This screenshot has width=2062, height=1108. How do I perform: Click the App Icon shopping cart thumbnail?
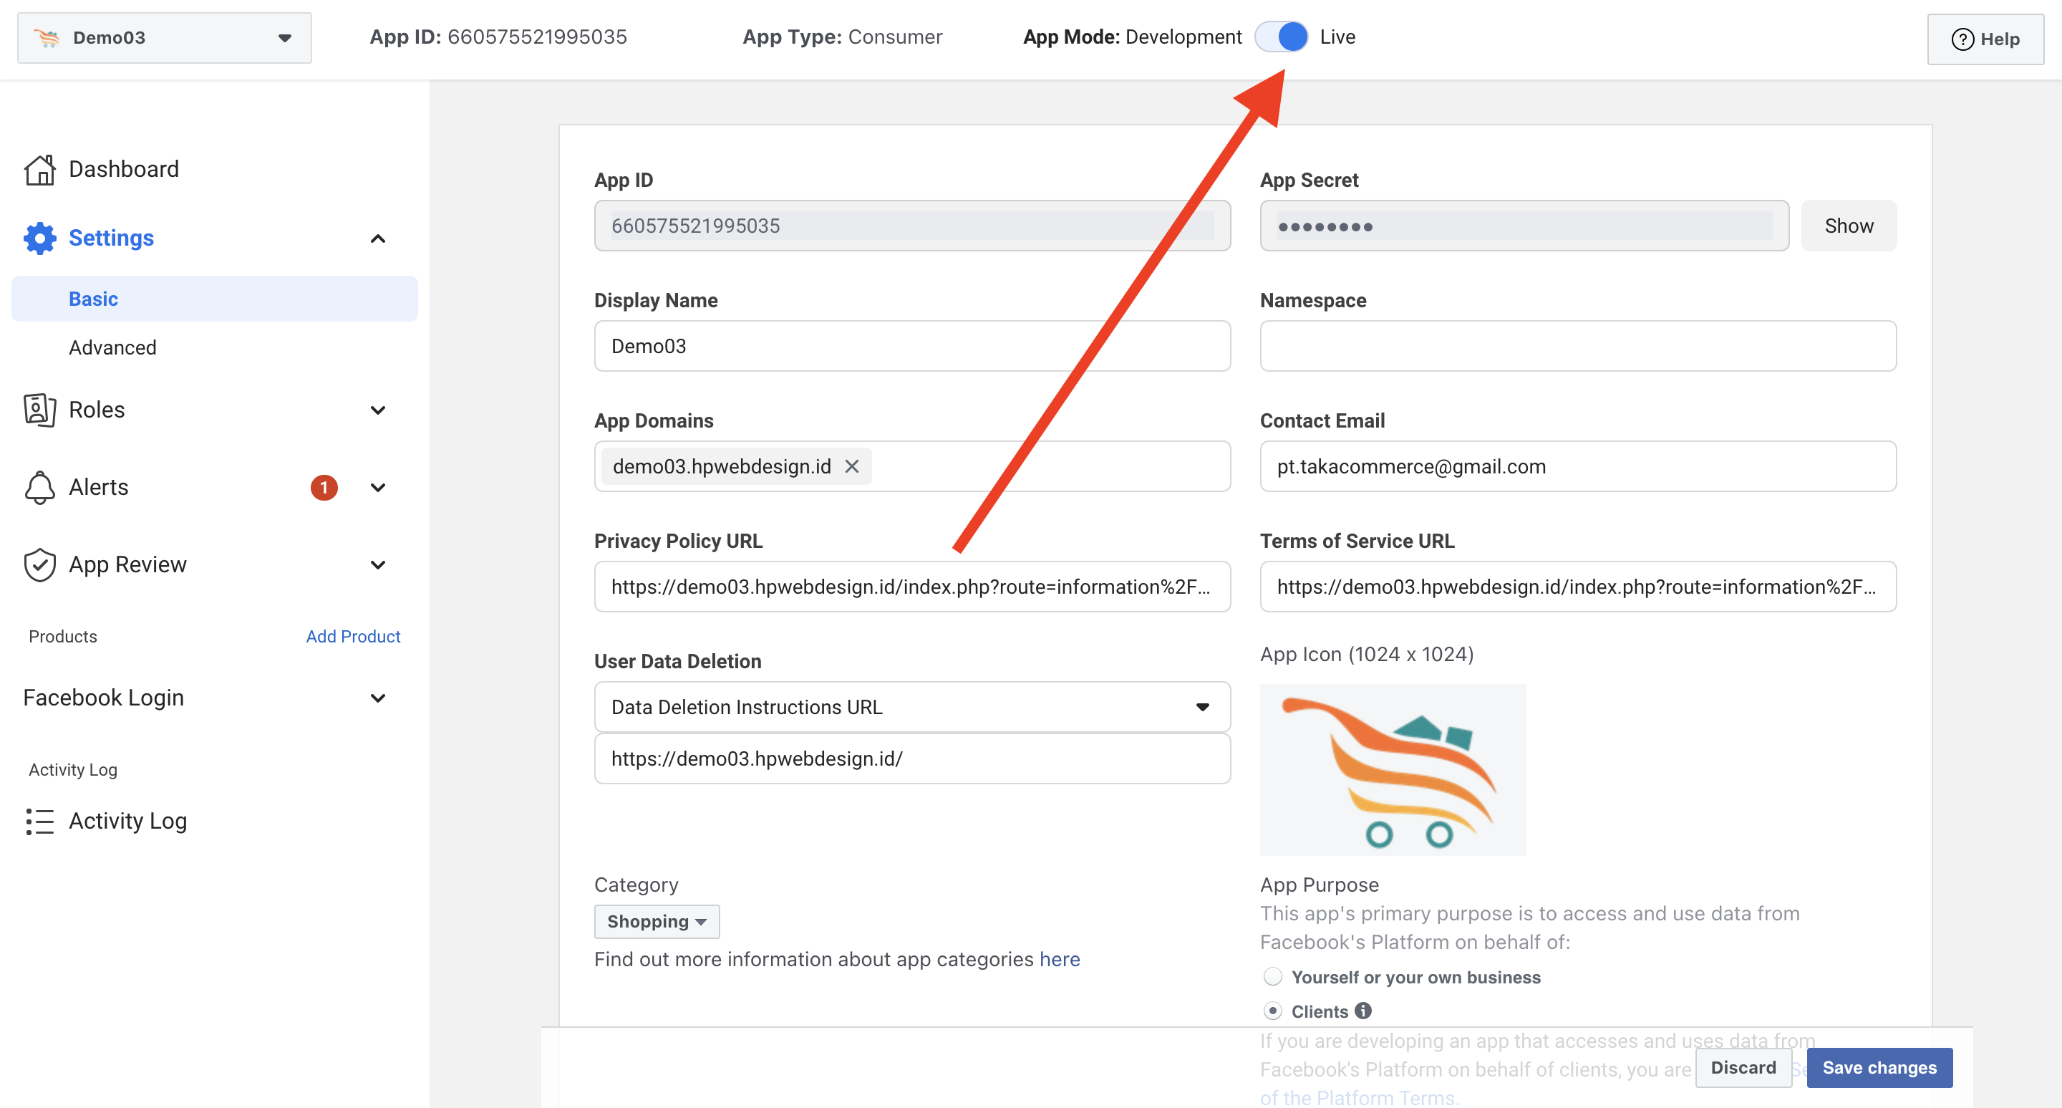point(1393,769)
